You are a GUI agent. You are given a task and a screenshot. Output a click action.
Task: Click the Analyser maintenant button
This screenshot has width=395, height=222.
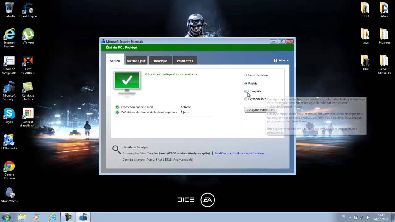[261, 110]
